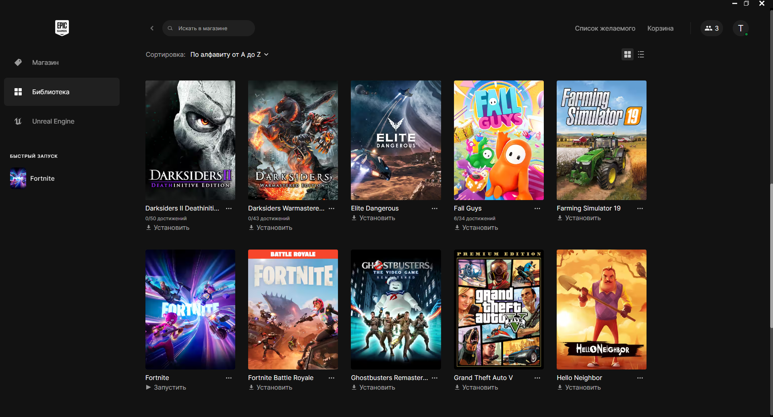773x417 pixels.
Task: Open more options for Fortnite Battle Royale
Action: tap(332, 378)
